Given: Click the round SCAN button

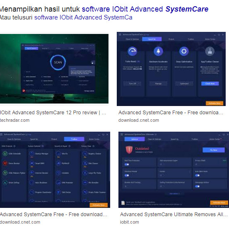Looking at the screenshot, I should point(58,63).
